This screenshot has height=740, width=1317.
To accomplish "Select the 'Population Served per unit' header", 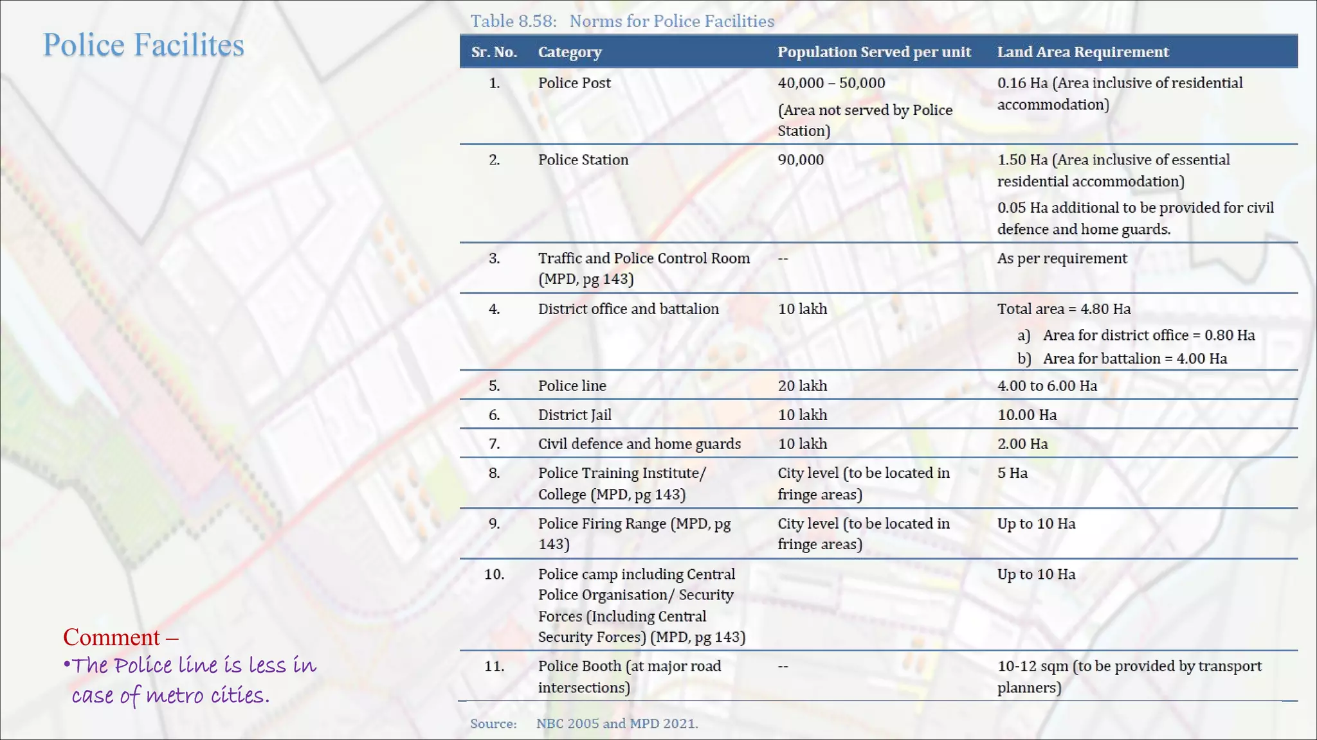I will pyautogui.click(x=874, y=52).
